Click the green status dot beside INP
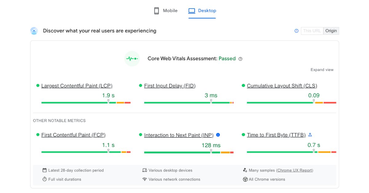Screen dimensions: 369x193 [141, 135]
